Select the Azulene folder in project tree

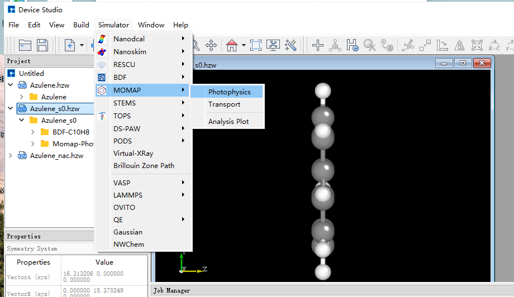pos(54,97)
